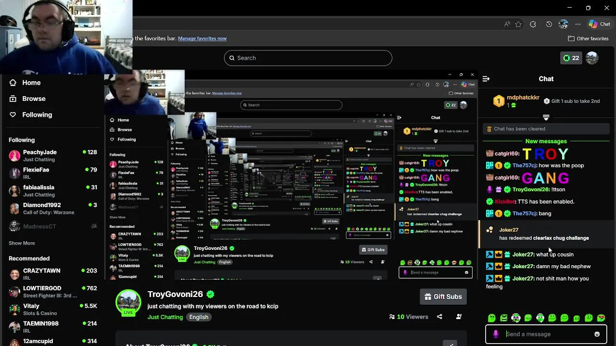Click the add to favorites star icon

pos(518,24)
